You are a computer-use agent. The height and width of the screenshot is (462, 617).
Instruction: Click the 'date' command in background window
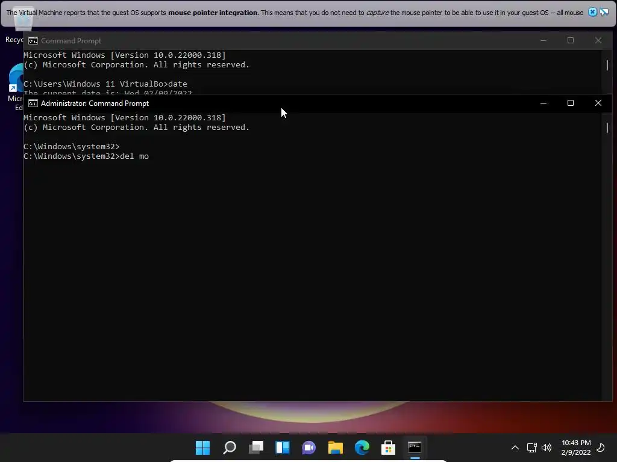coord(178,84)
